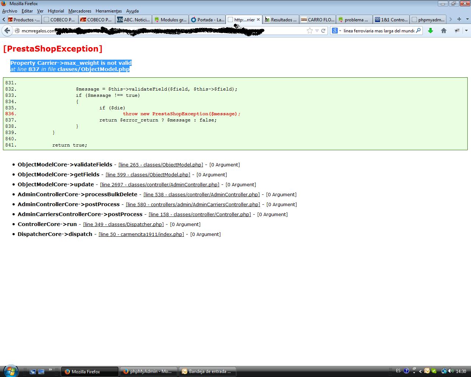Viewport: 471px width, 377px height.
Task: Click the ES language indicator in tray
Action: (398, 371)
